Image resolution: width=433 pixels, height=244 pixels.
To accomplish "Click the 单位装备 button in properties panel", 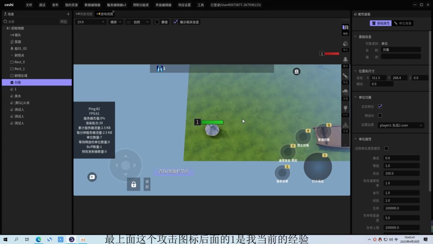I will 403,23.
